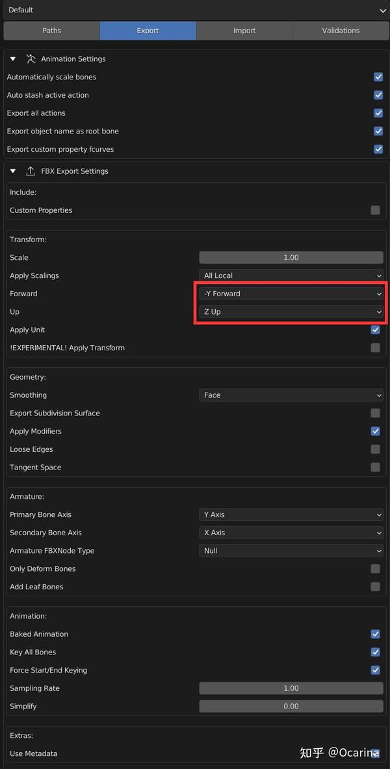The height and width of the screenshot is (769, 390).
Task: Collapse the FBX Export Settings section
Action: click(x=13, y=171)
